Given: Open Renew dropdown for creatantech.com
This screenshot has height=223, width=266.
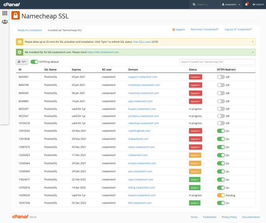Looking at the screenshot, I should (x=195, y=155).
